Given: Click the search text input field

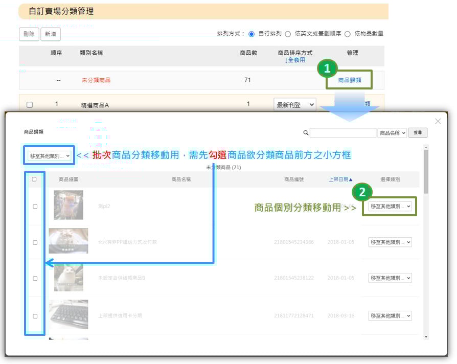Looking at the screenshot, I should pyautogui.click(x=342, y=133).
